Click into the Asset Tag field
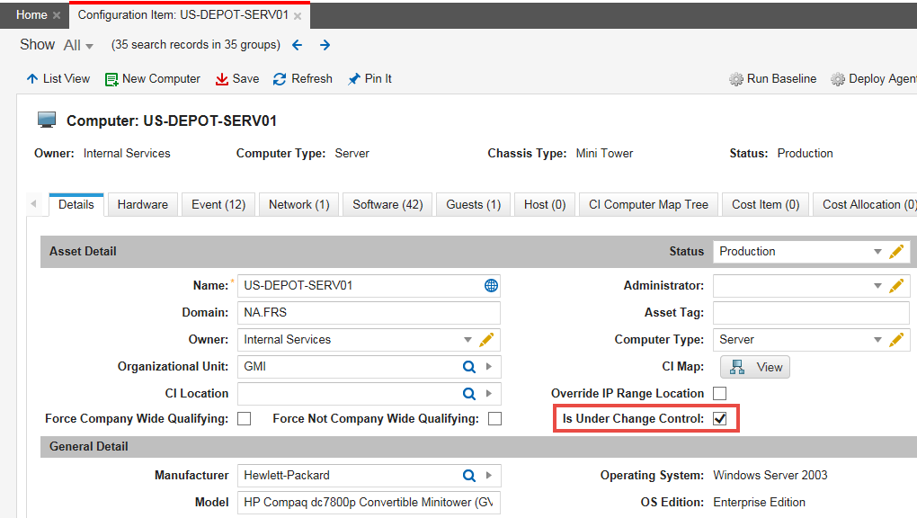 810,313
